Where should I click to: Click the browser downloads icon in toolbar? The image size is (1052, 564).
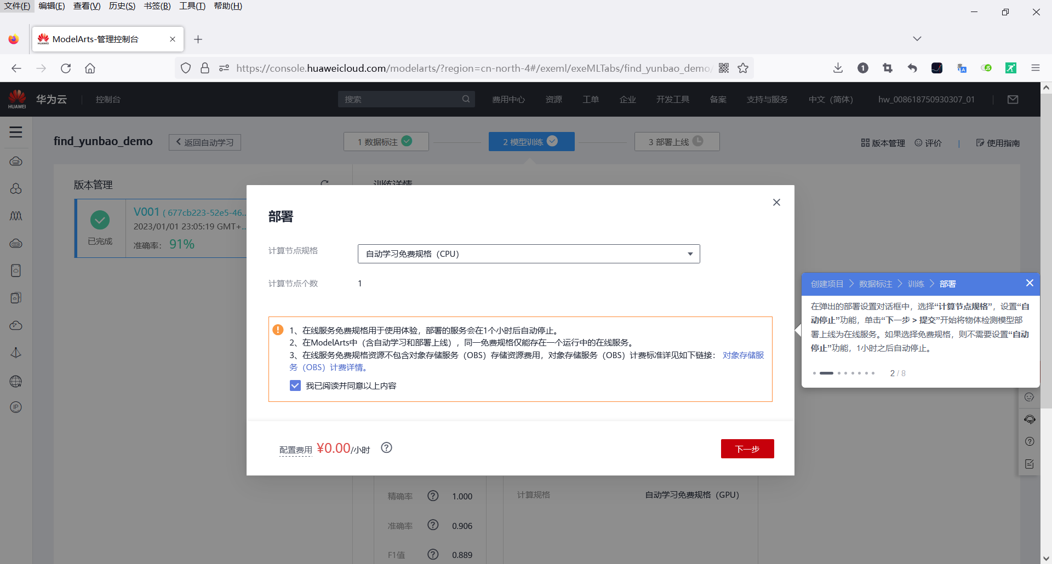click(x=838, y=68)
